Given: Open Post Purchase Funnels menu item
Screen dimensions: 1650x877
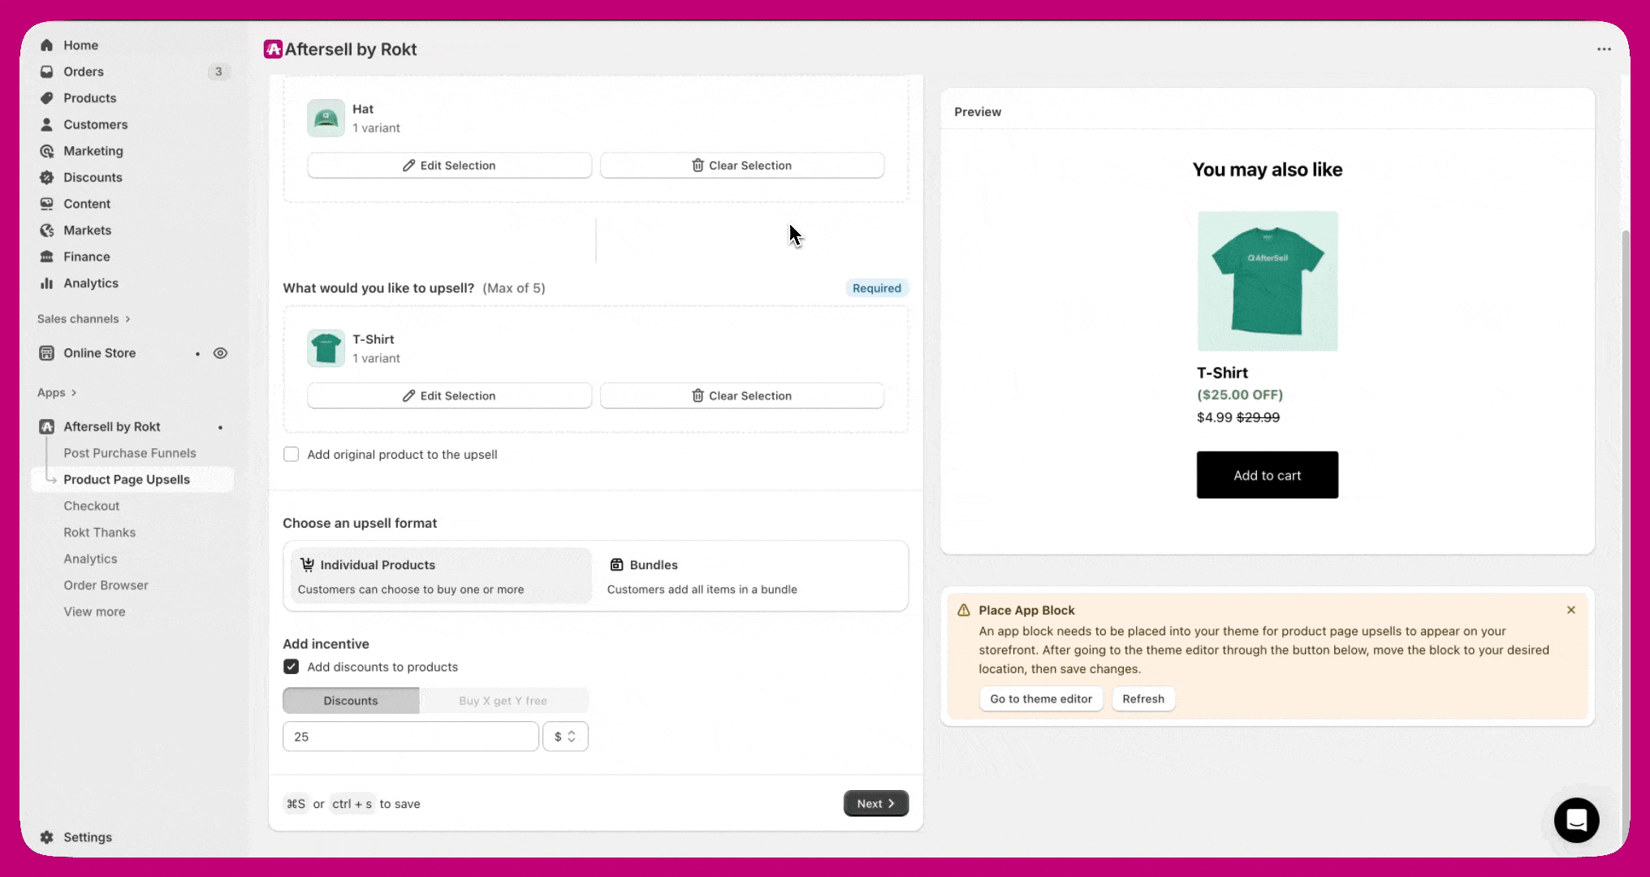Looking at the screenshot, I should coord(130,453).
